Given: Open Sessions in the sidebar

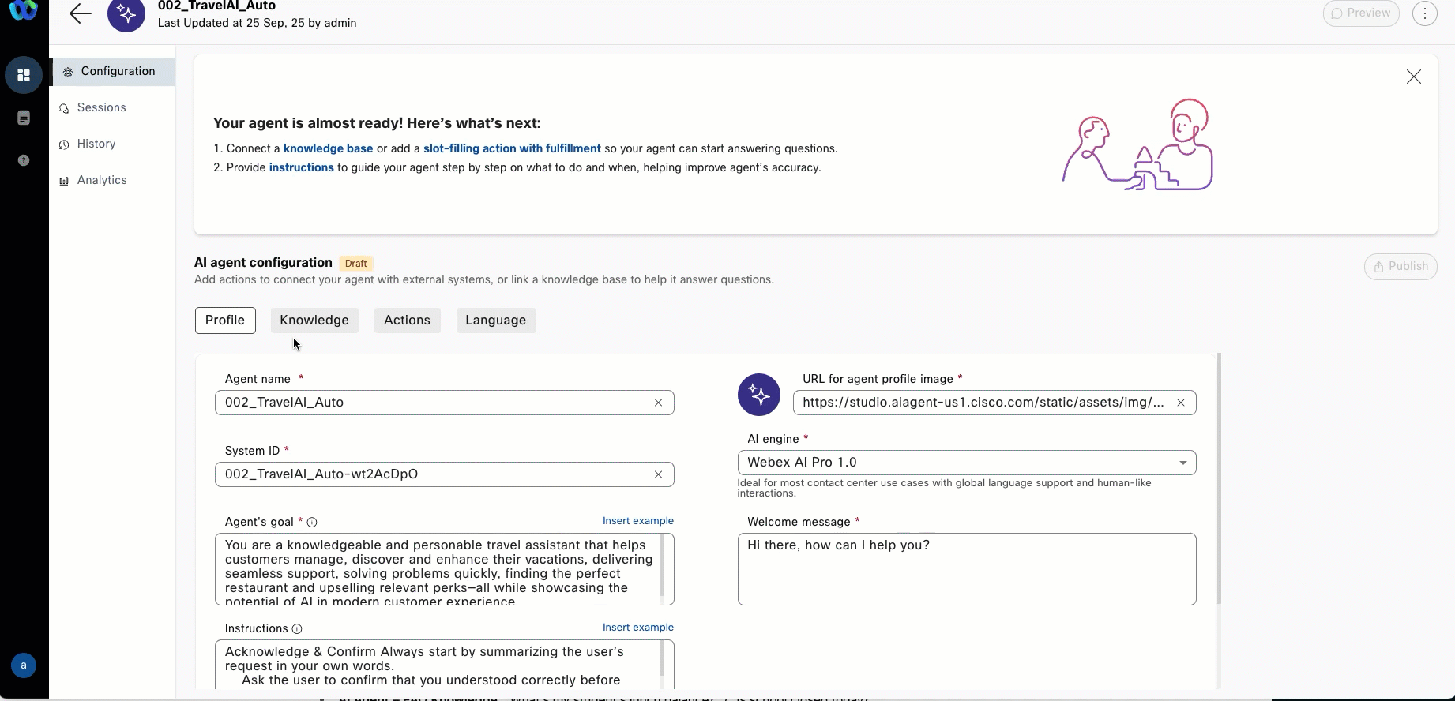Looking at the screenshot, I should coord(101,107).
